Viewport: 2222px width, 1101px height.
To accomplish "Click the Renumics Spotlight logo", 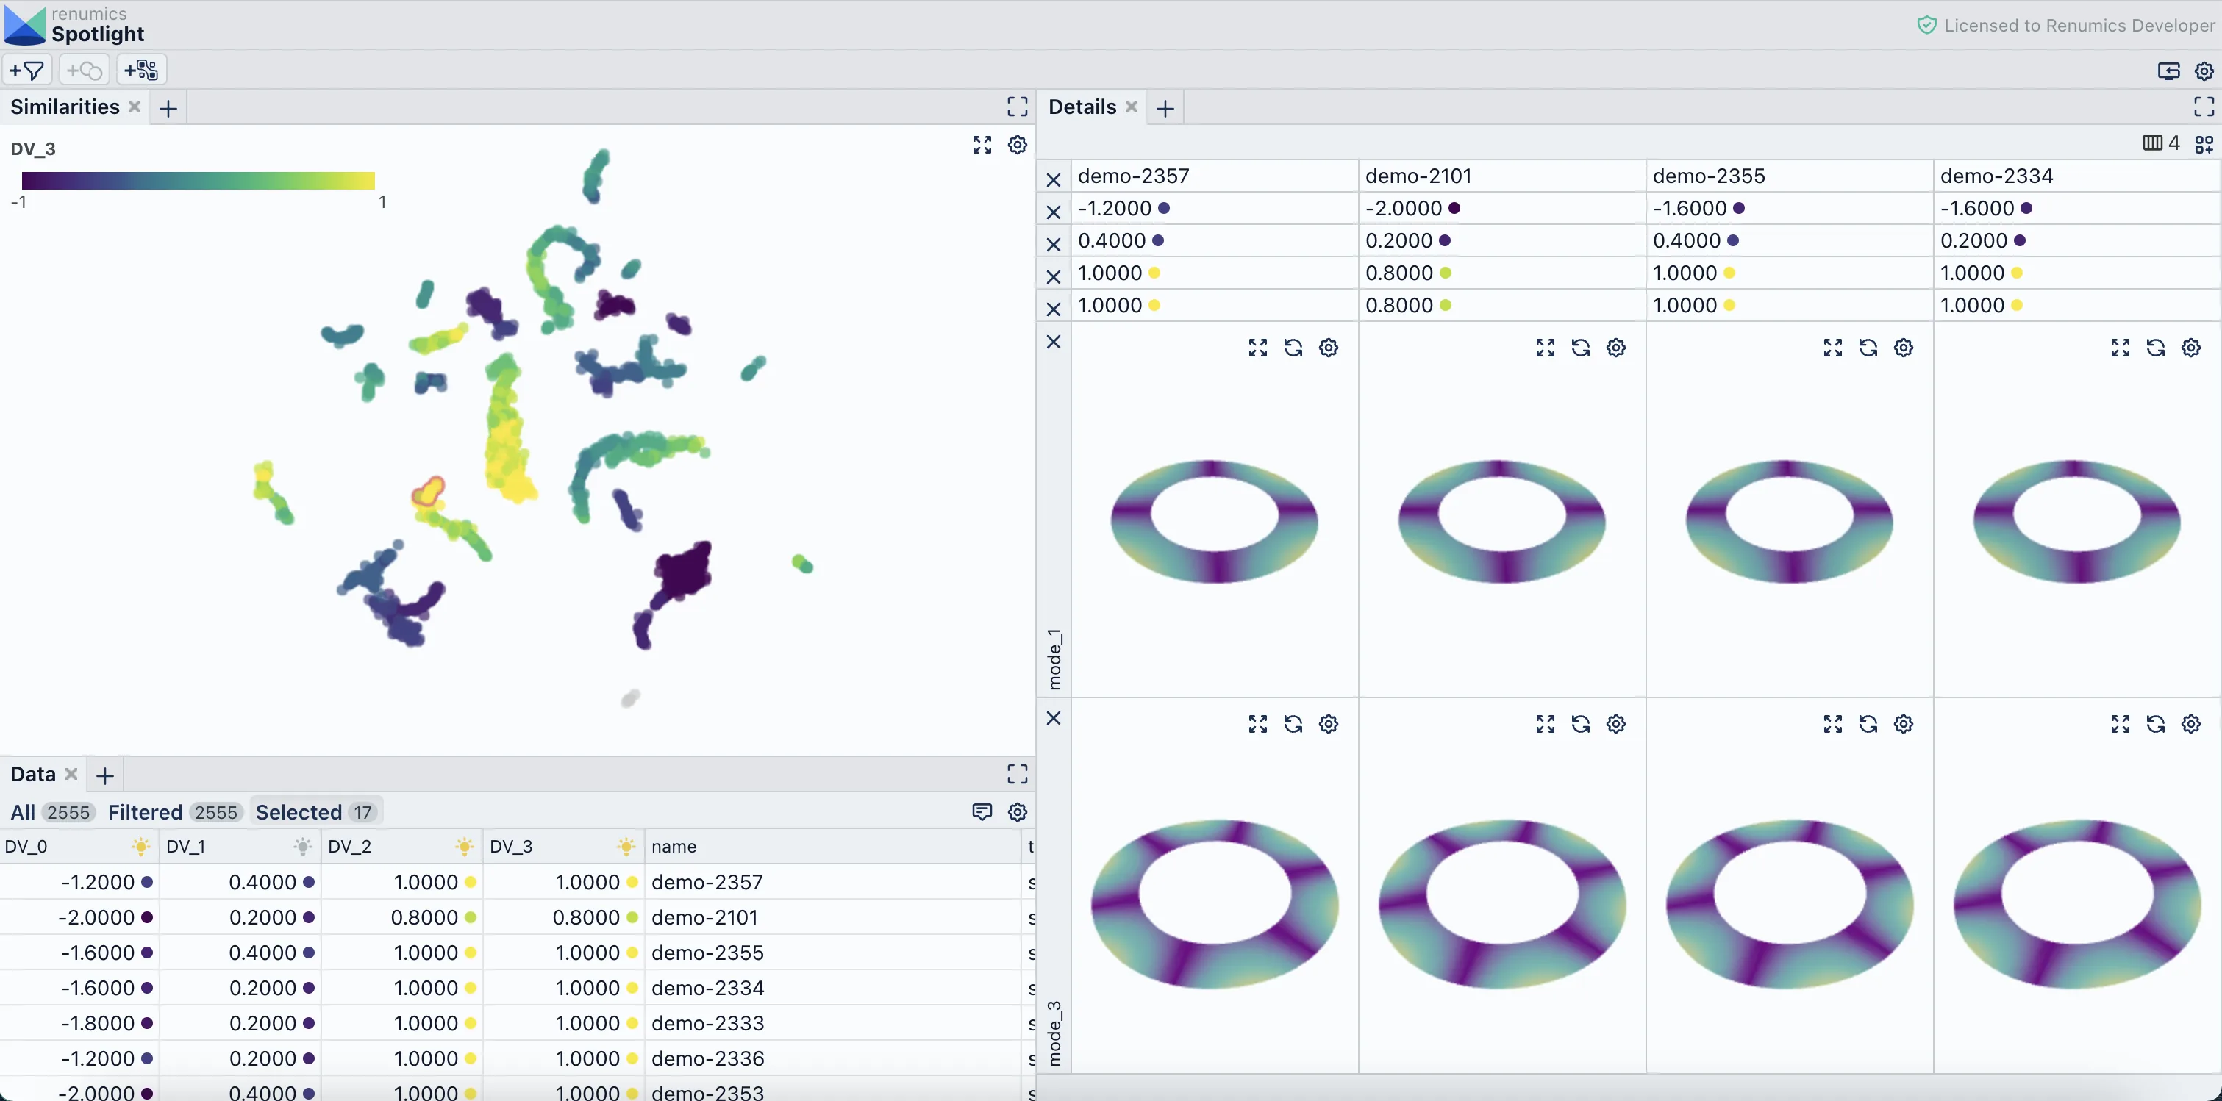I will (x=74, y=25).
